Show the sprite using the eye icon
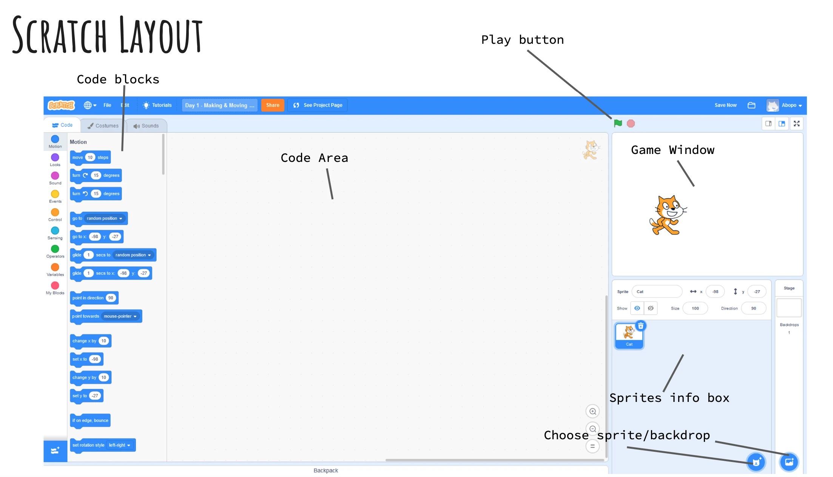Viewport: 833px width, 477px height. 637,308
